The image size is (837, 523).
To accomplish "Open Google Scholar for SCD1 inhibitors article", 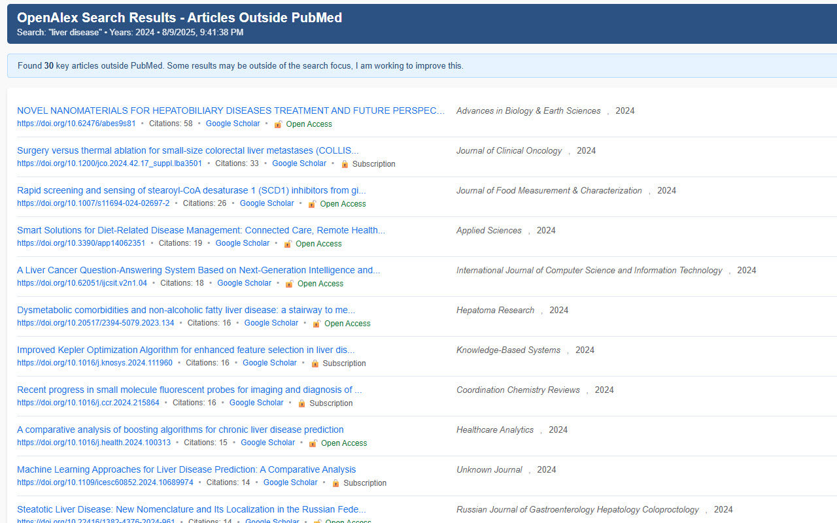I will (x=267, y=203).
